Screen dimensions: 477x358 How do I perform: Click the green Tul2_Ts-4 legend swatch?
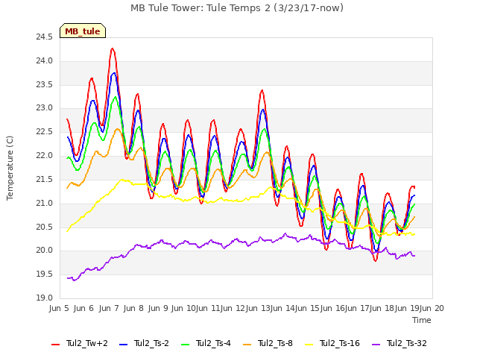point(186,345)
